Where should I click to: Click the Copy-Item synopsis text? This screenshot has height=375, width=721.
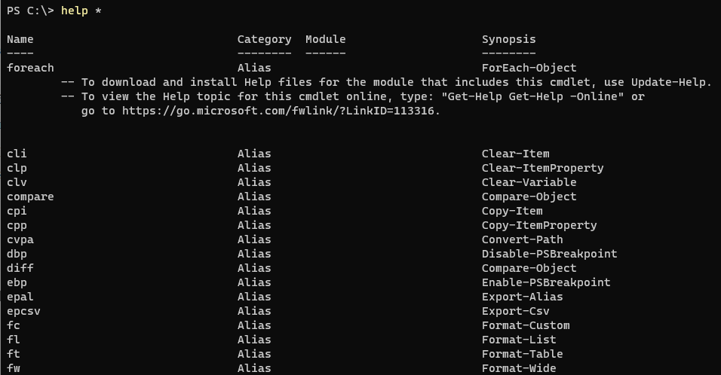[512, 211]
